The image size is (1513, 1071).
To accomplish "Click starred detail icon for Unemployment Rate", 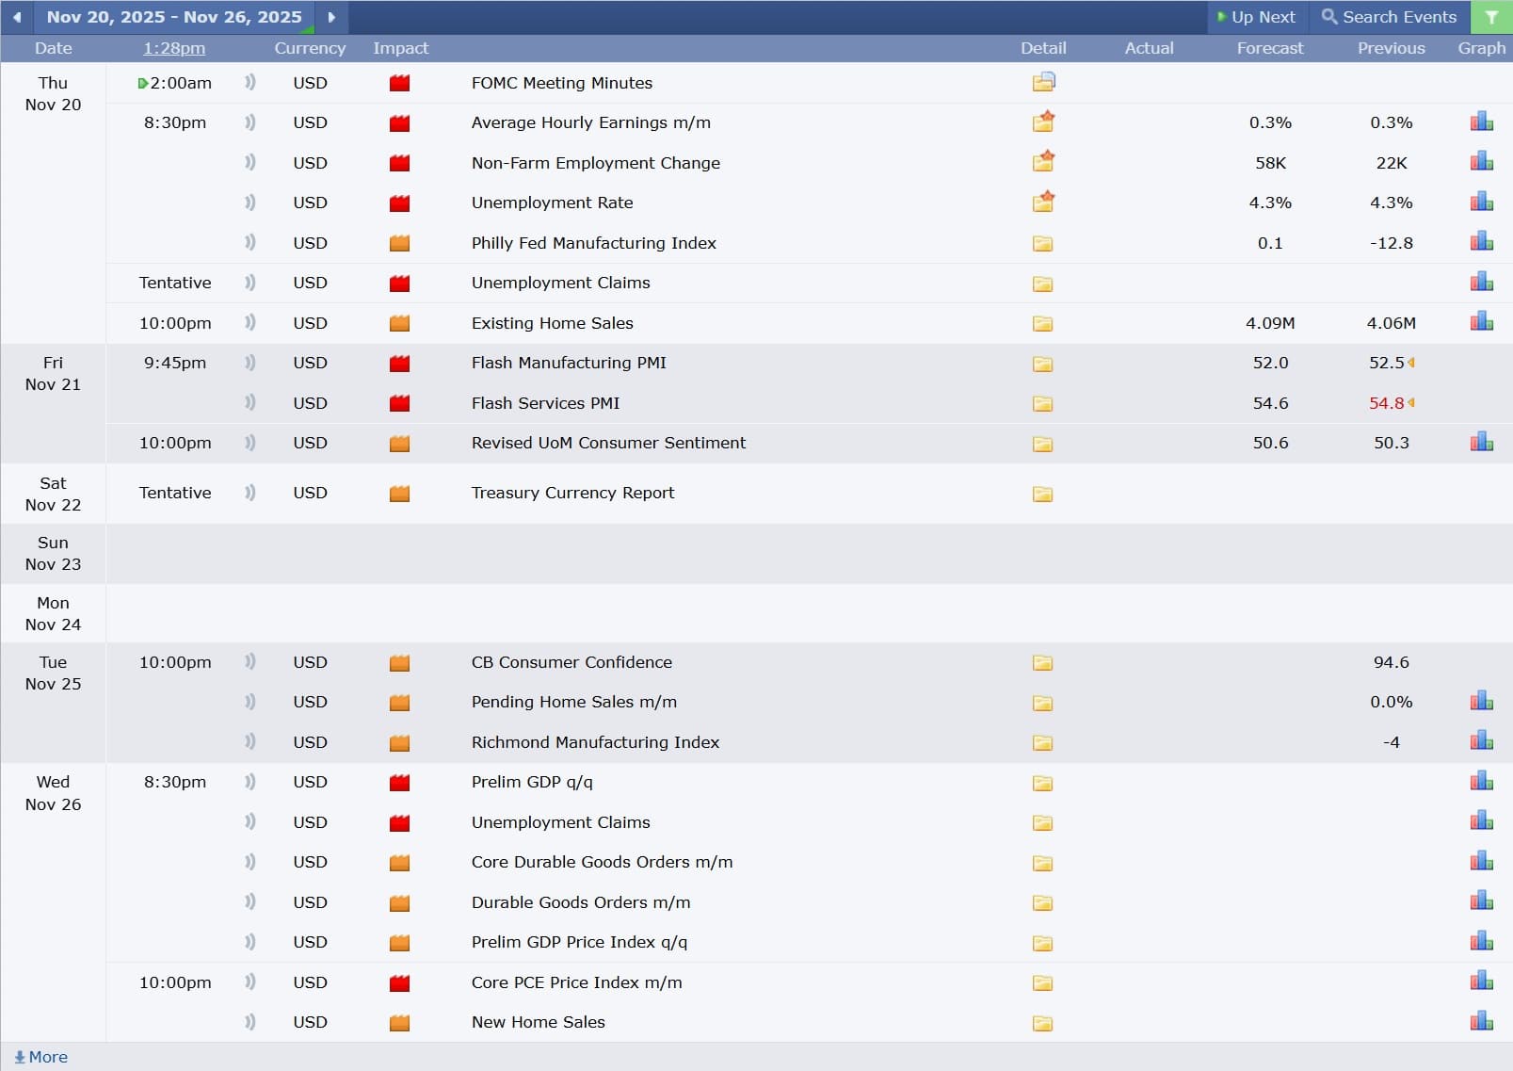I will pos(1043,202).
